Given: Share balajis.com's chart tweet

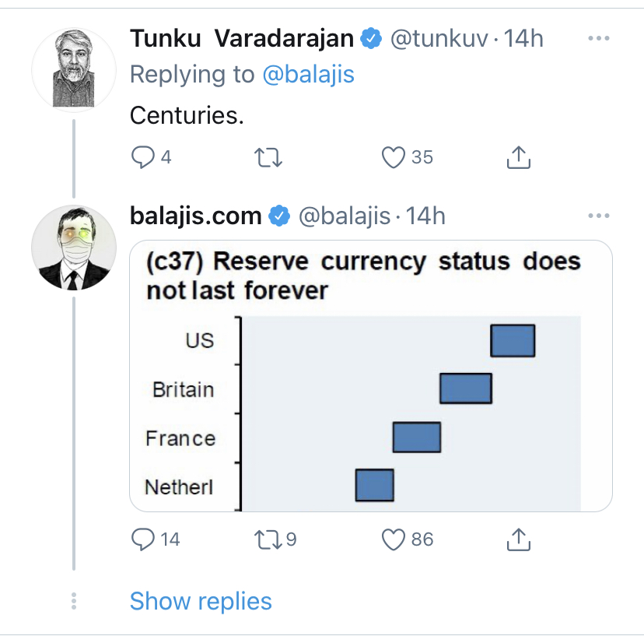Looking at the screenshot, I should pyautogui.click(x=518, y=539).
